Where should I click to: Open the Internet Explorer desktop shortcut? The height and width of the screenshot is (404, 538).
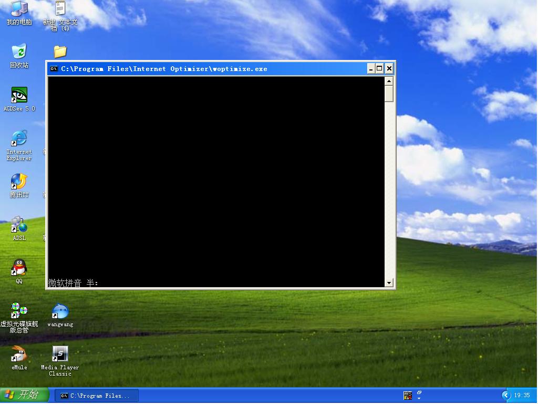pyautogui.click(x=19, y=146)
